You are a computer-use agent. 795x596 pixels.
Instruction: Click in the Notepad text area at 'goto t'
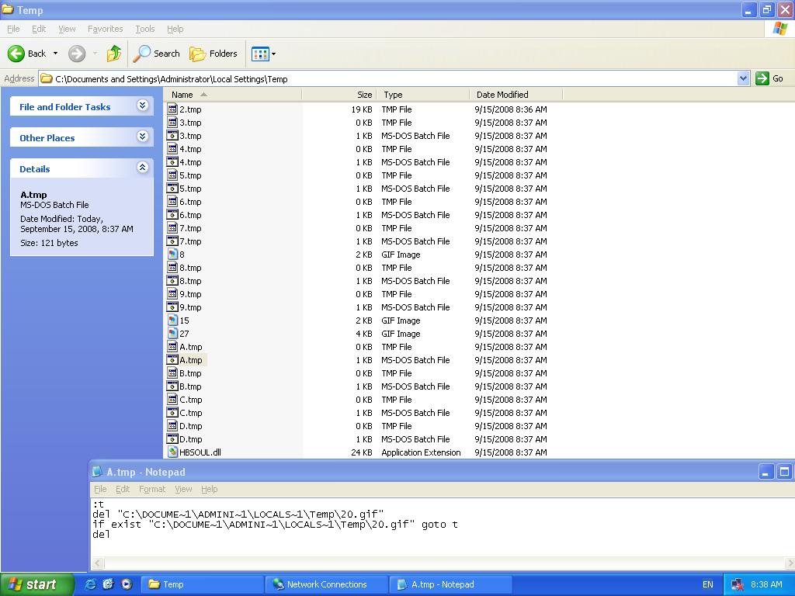[439, 525]
